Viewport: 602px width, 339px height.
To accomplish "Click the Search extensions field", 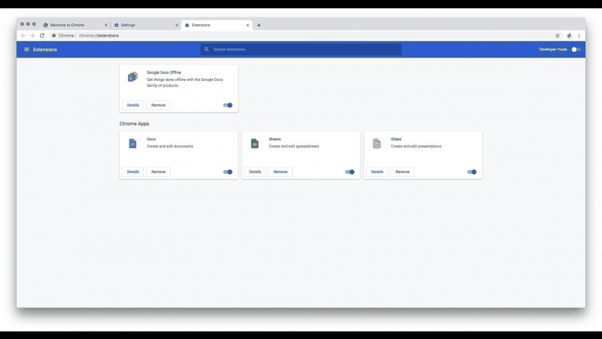I will pos(301,50).
